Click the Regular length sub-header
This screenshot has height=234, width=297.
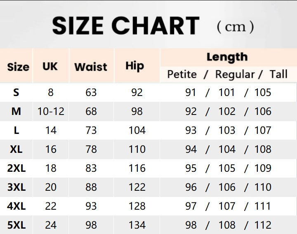[x=235, y=75]
